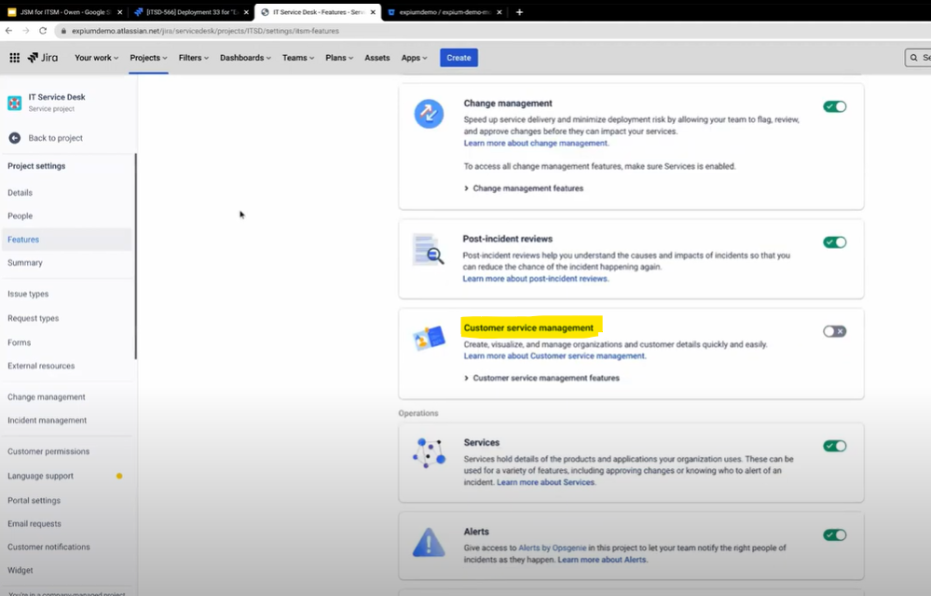Enable Customer service management toggle
This screenshot has width=931, height=596.
click(x=835, y=331)
